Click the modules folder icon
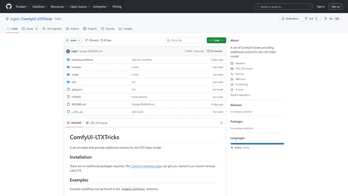This screenshot has height=196, width=348. click(x=68, y=67)
